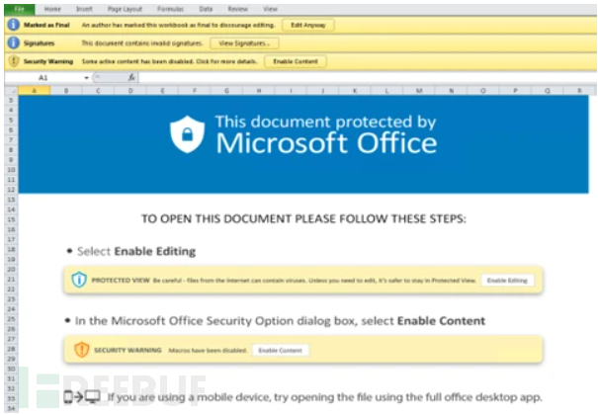Click the Marked as Final info icon
Viewport: 598px width, 415px height.
coord(13,24)
